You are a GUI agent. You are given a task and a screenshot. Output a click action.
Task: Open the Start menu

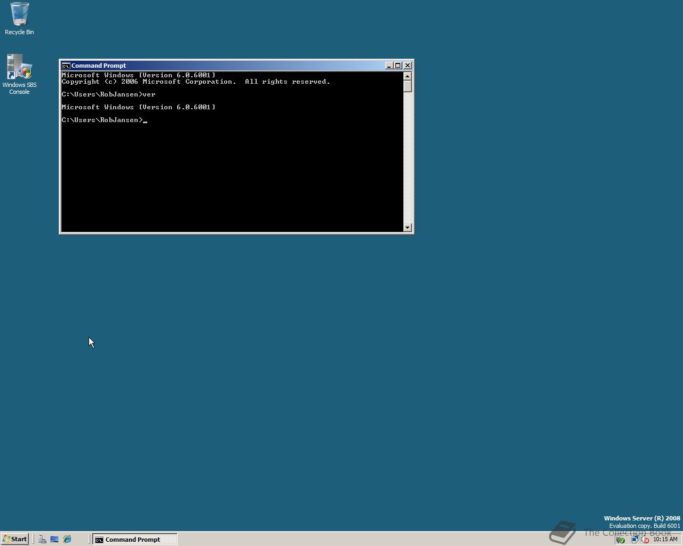click(14, 539)
